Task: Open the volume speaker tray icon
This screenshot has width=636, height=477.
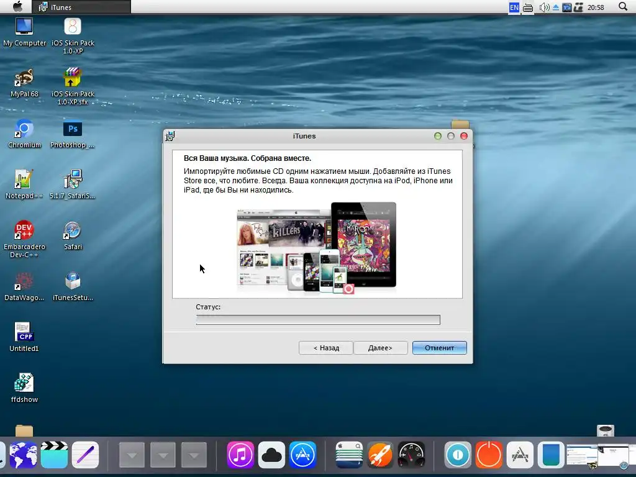Action: (544, 7)
